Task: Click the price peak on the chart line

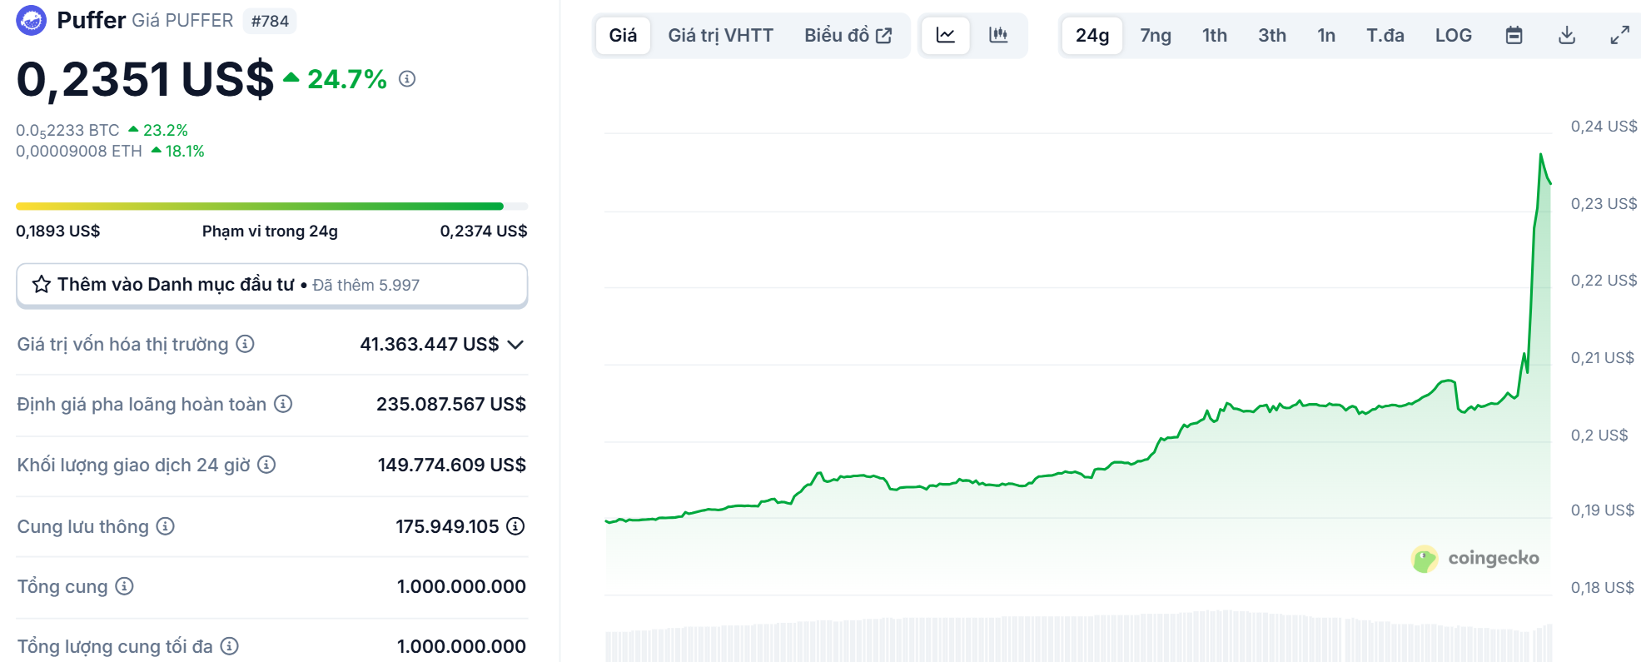Action: tap(1541, 155)
